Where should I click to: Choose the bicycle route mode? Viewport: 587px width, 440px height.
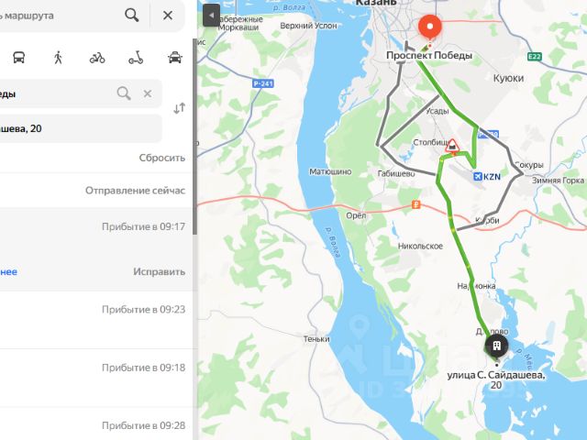97,58
